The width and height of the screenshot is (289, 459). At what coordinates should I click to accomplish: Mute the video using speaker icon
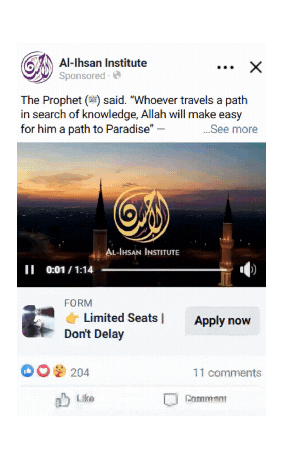248,270
